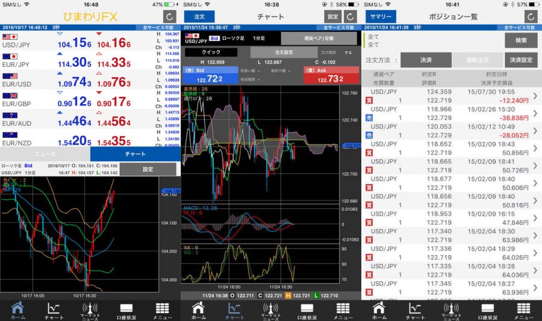Tap 設定 button above home screen chart
Image resolution: width=542 pixels, height=321 pixels.
(x=148, y=169)
